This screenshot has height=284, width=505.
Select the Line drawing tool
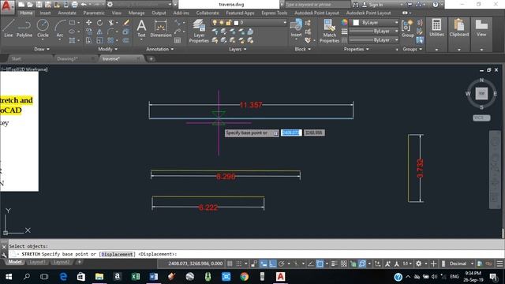click(9, 28)
